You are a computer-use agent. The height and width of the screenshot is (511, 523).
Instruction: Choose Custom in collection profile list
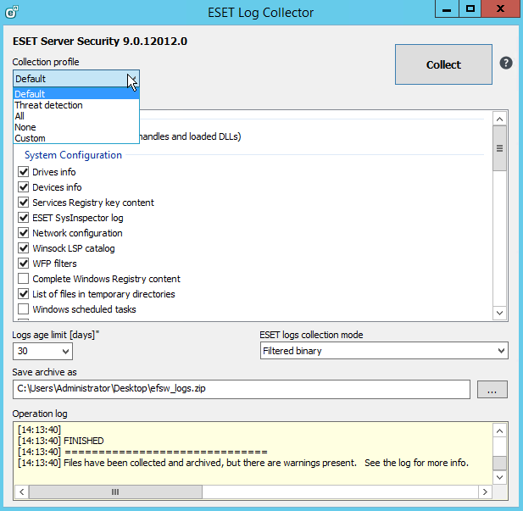(x=31, y=138)
